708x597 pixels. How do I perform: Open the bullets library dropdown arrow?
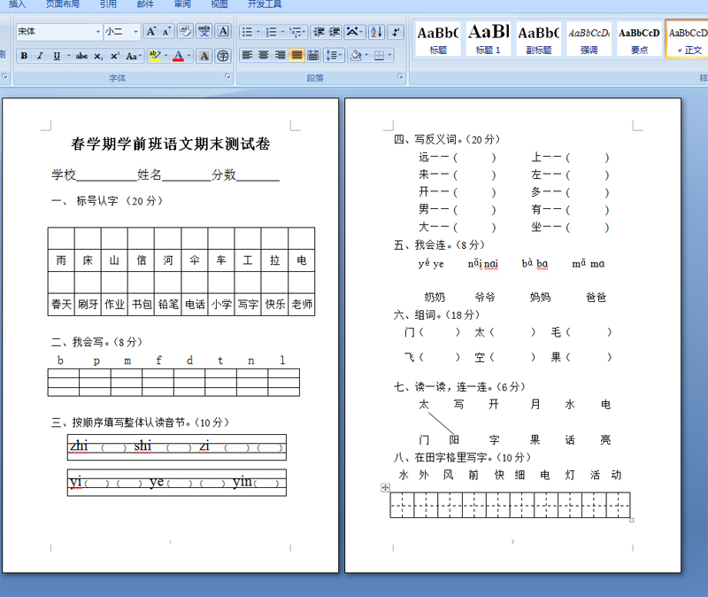point(258,32)
